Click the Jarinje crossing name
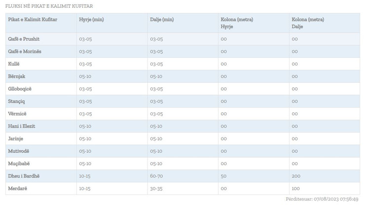The image size is (370, 205). pos(15,138)
